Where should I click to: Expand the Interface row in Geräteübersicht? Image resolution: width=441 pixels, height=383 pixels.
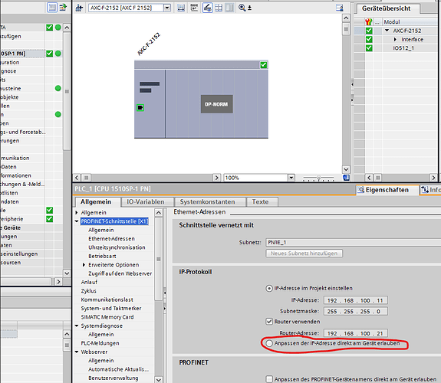(395, 39)
